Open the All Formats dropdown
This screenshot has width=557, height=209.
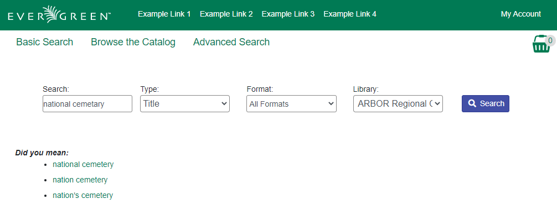[x=291, y=103]
